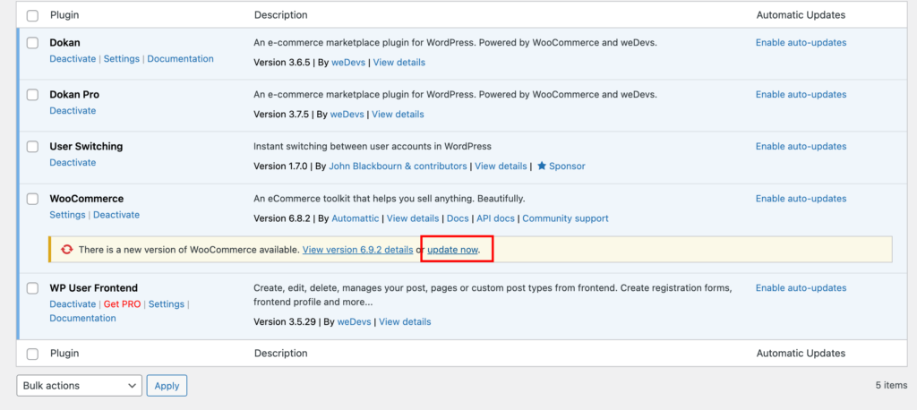Tick the select-all checkbox in the top header
This screenshot has height=410, width=917.
coord(33,16)
